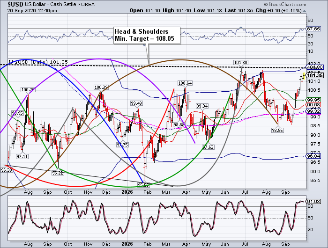Click the 96.22 September low label
The height and width of the screenshot is (248, 328).
click(x=58, y=173)
